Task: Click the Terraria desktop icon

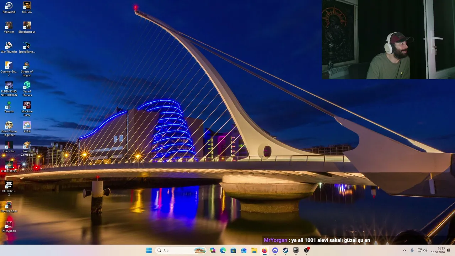Action: [9, 107]
